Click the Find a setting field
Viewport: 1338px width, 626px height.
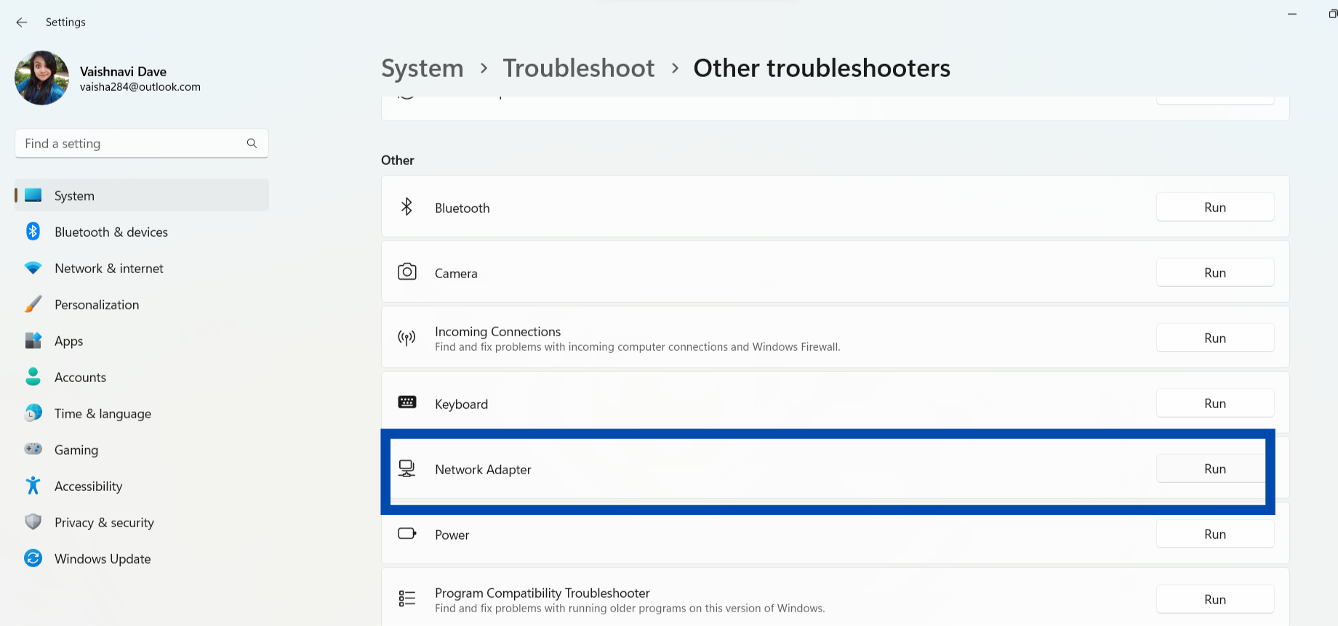coord(131,144)
